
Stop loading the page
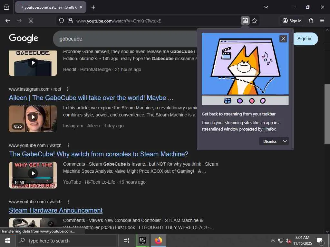tap(31, 21)
